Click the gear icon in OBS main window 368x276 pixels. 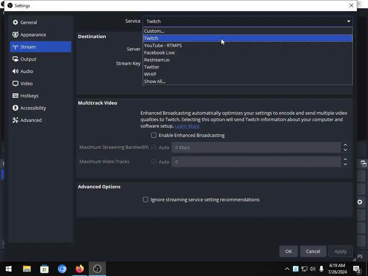tap(360, 202)
